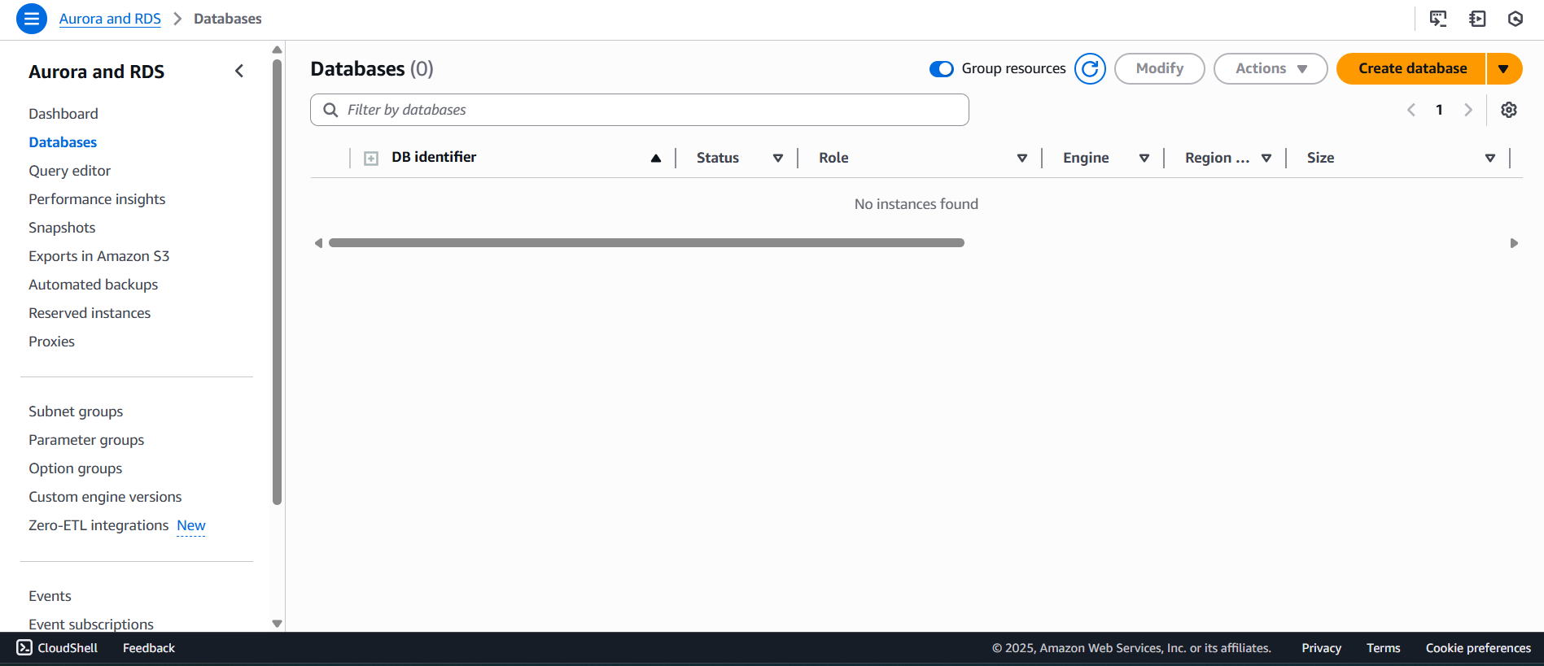Collapse the Aurora and RDS side panel
Image resolution: width=1544 pixels, height=666 pixels.
point(239,71)
